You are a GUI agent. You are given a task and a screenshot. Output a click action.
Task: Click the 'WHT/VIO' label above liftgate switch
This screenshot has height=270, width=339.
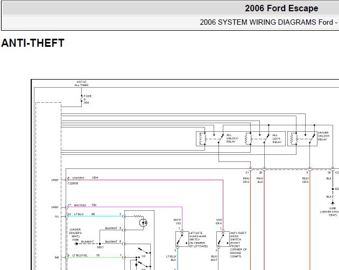tap(177, 222)
